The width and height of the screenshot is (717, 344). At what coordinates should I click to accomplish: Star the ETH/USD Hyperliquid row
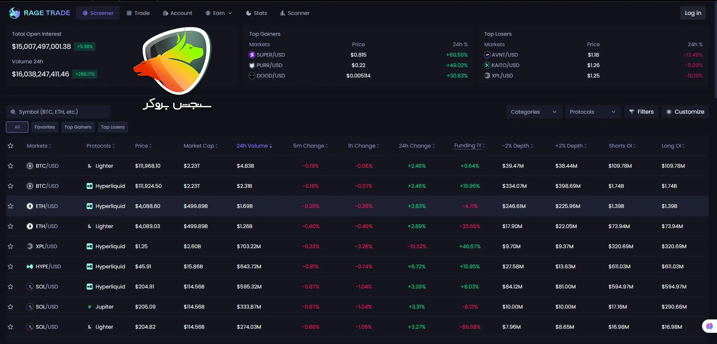[x=10, y=206]
